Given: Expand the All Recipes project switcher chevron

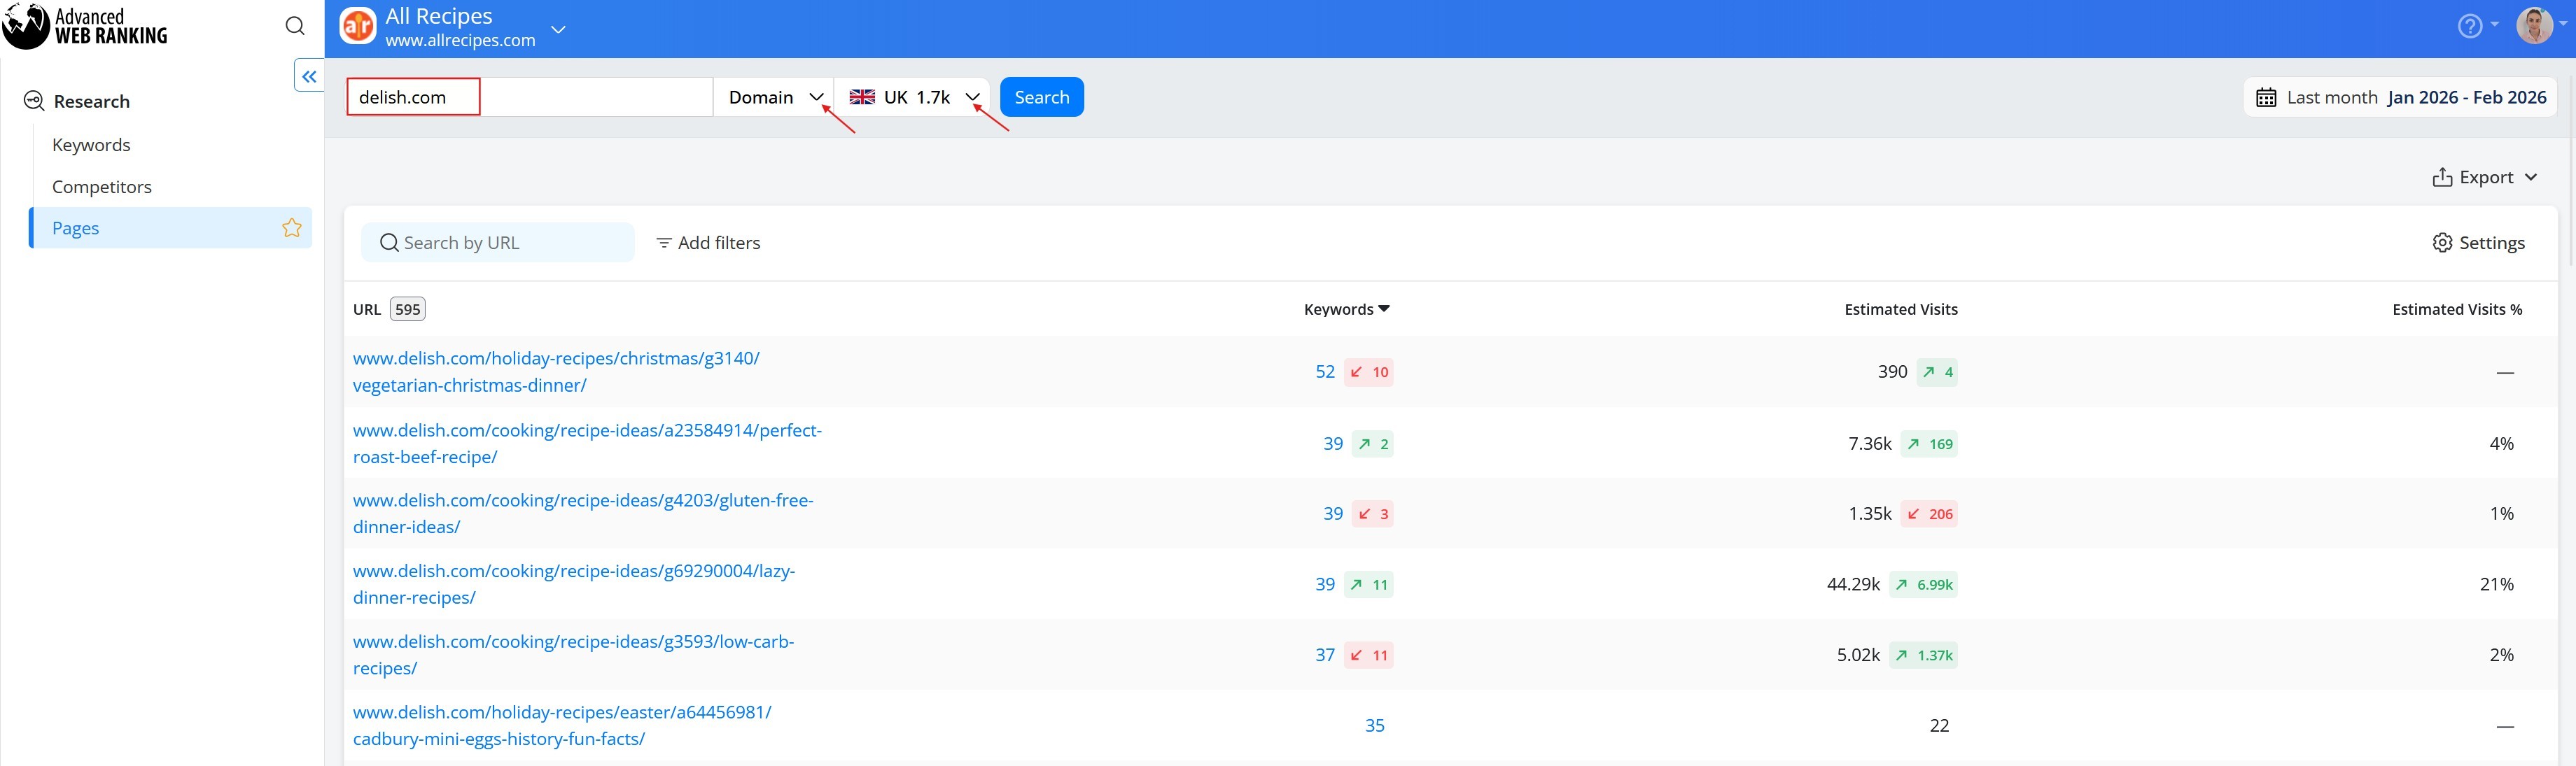Looking at the screenshot, I should tap(559, 29).
